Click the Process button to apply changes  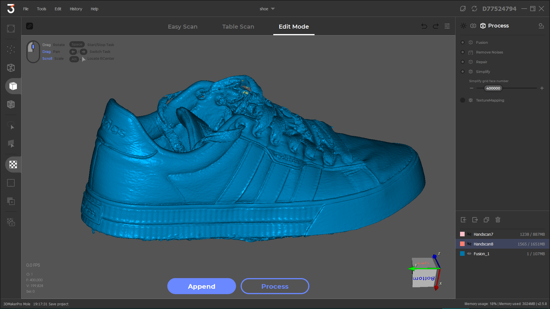tap(275, 286)
